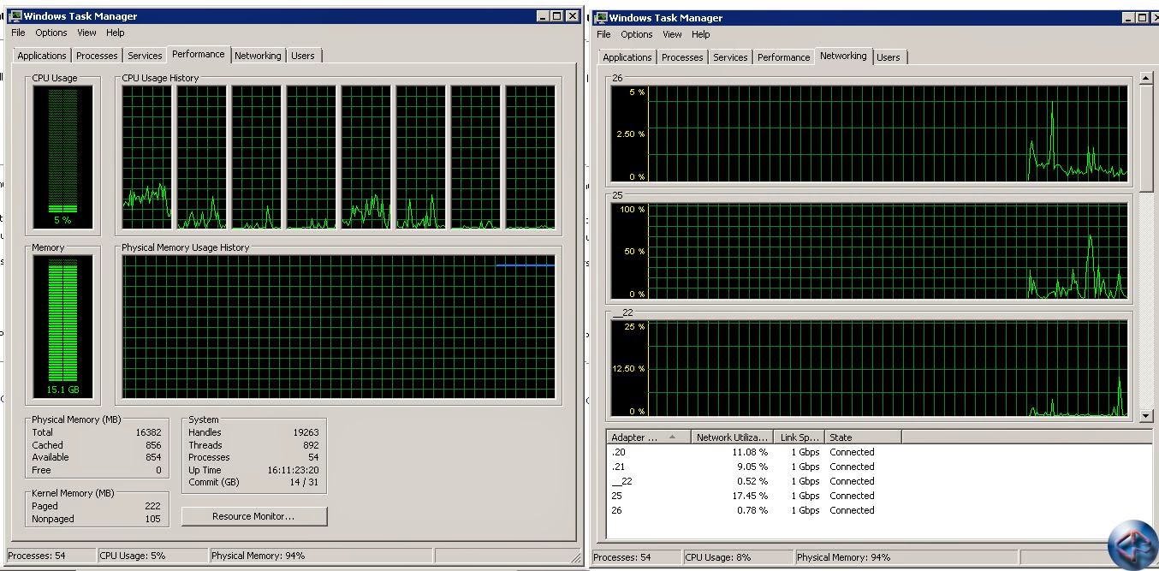Switch to Processes tab in right window

click(x=682, y=57)
